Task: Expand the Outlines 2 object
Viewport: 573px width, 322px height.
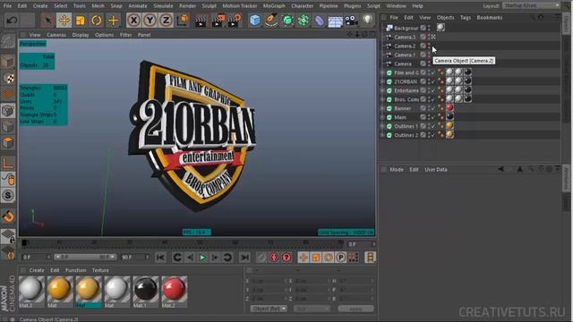Action: pyautogui.click(x=382, y=135)
